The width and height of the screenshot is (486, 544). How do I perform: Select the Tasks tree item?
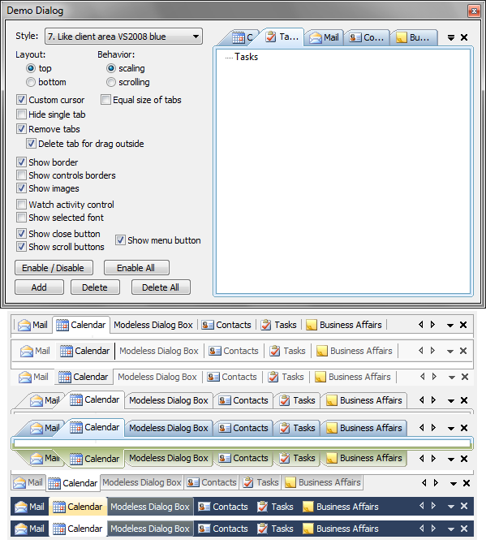coord(246,57)
